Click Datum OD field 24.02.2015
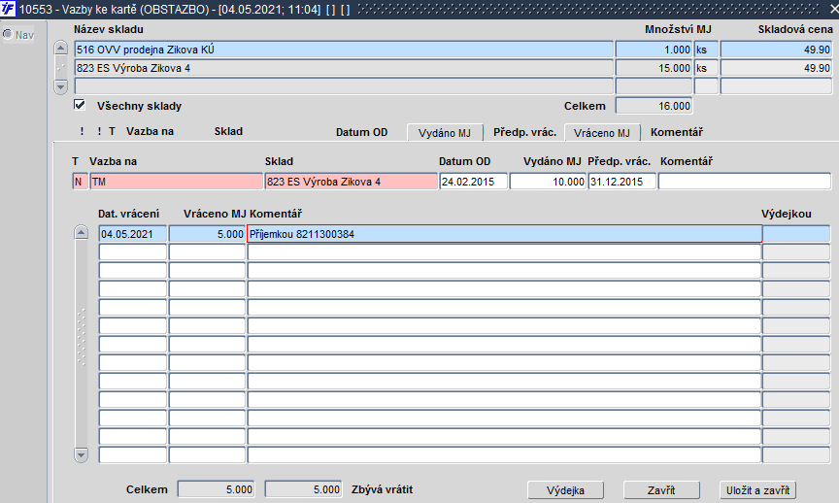The width and height of the screenshot is (839, 503). pyautogui.click(x=474, y=182)
